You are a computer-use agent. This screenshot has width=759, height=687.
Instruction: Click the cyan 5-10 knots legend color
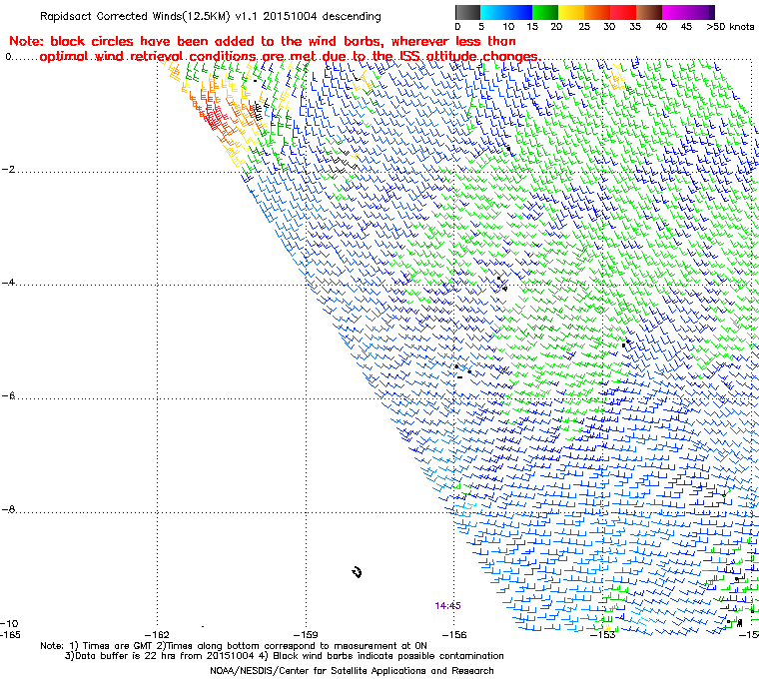tap(493, 13)
